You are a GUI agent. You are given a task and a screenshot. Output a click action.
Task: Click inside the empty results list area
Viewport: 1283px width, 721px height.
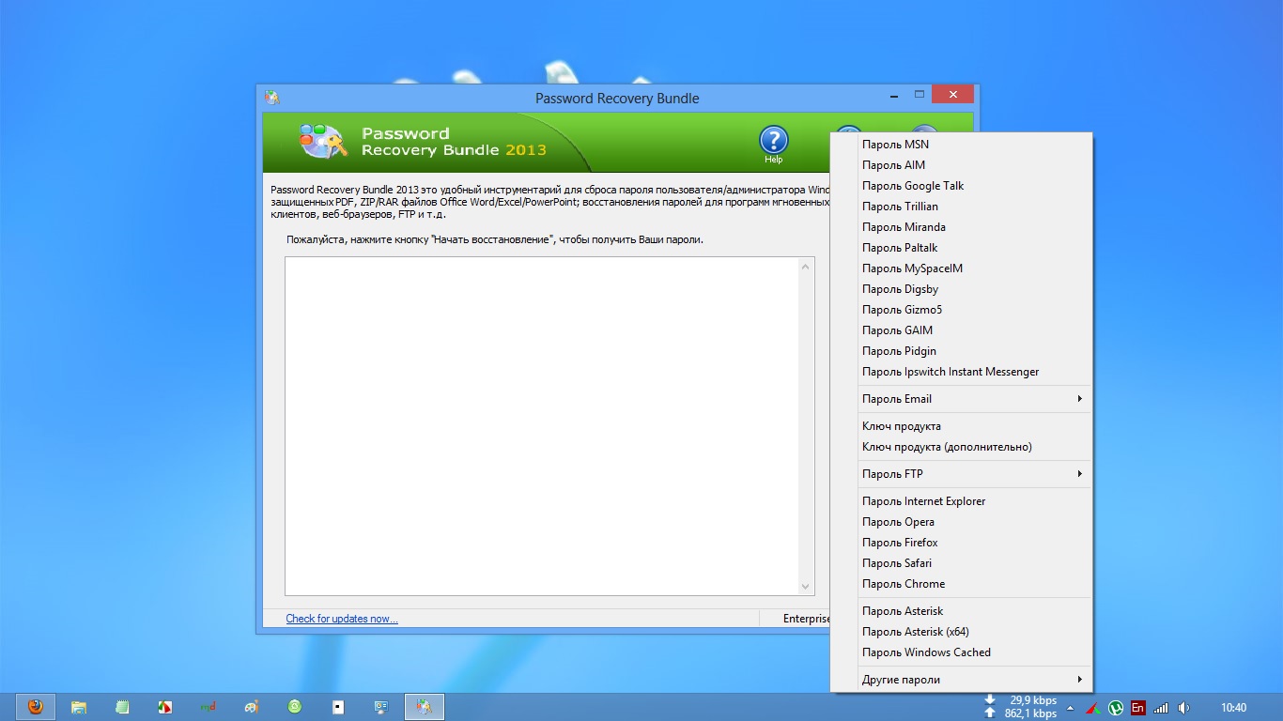pos(541,426)
